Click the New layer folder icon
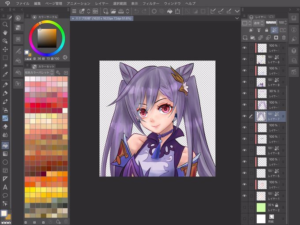The width and height of the screenshot is (300, 225). pyautogui.click(x=253, y=37)
